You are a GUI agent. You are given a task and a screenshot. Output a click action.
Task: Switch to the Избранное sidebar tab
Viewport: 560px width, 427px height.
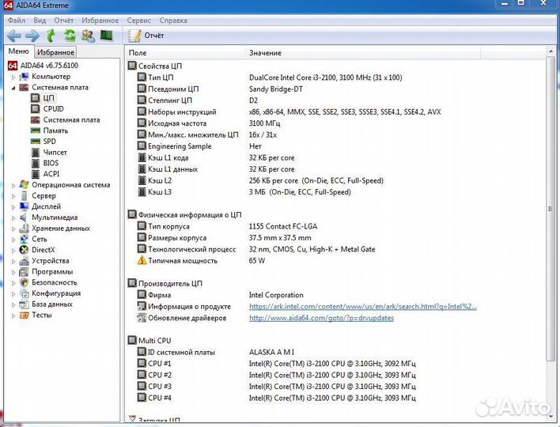tap(55, 52)
